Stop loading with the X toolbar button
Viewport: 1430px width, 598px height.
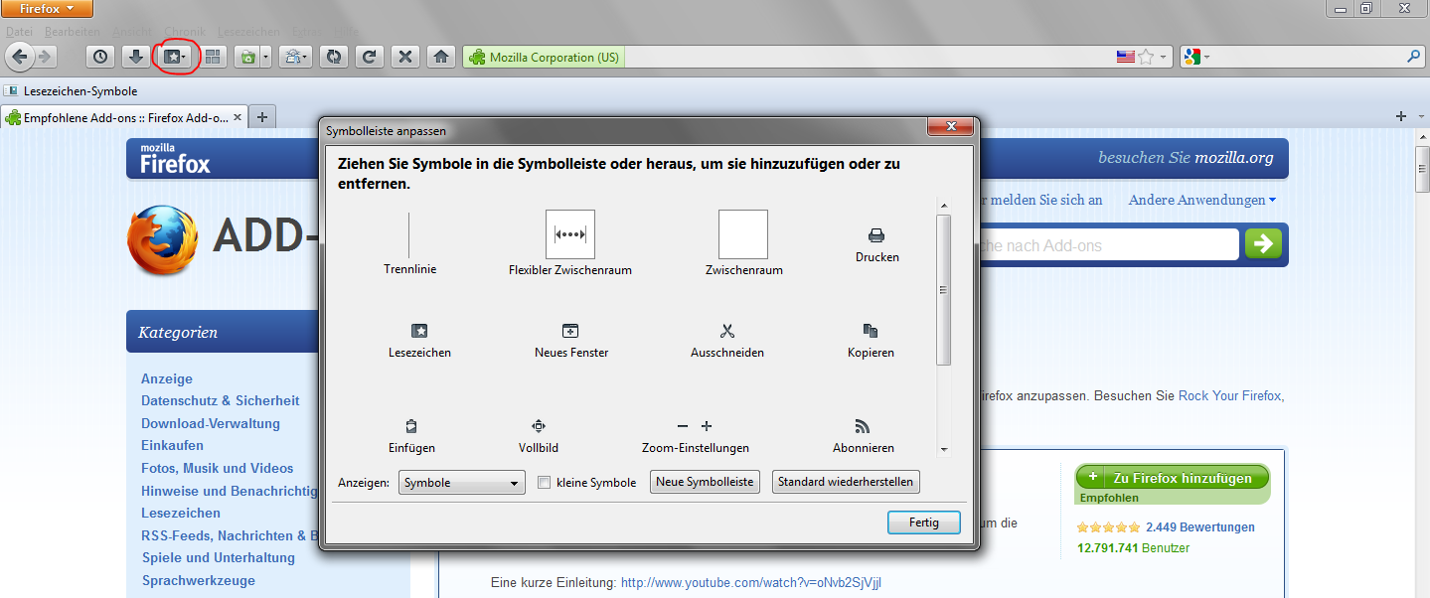coord(404,58)
